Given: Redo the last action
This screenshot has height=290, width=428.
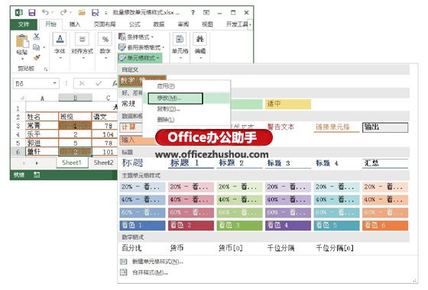Looking at the screenshot, I should 63,12.
